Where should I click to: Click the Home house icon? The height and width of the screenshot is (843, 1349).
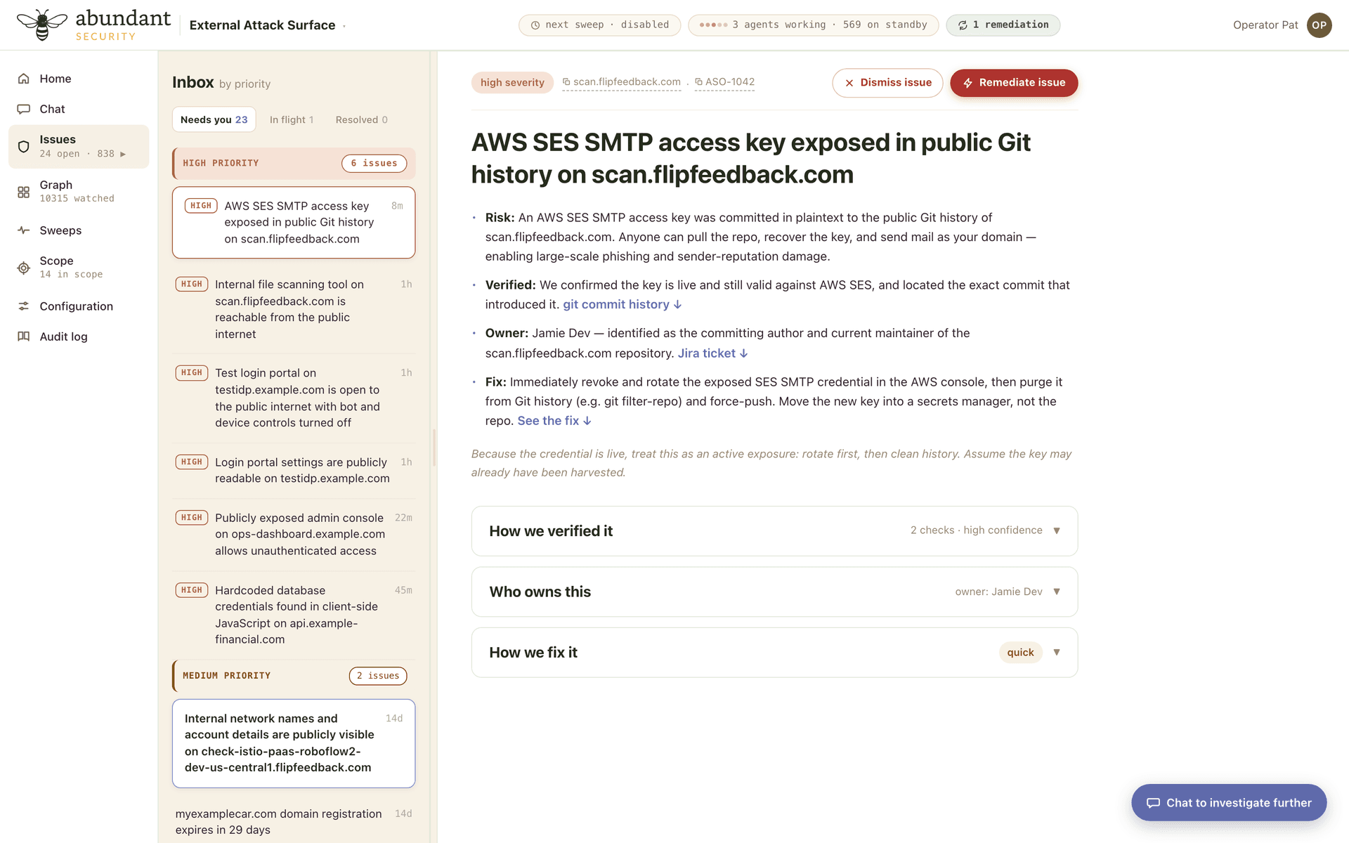tap(24, 79)
